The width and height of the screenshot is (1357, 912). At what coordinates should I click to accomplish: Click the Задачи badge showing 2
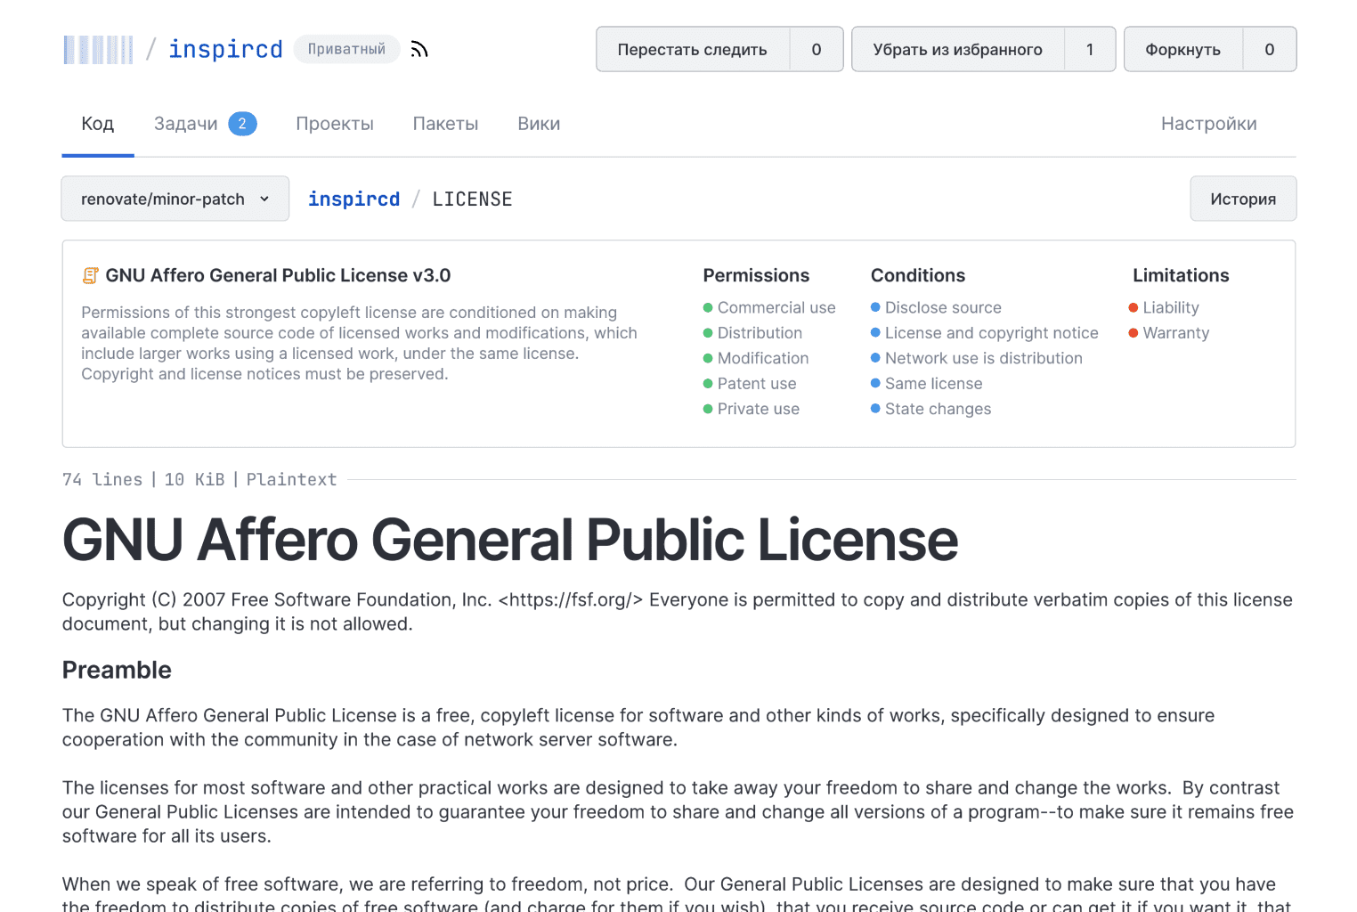(242, 124)
